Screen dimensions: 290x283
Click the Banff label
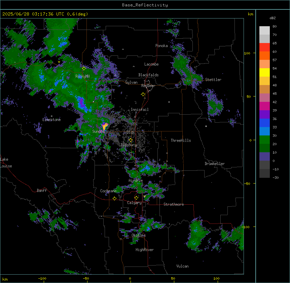(42, 191)
